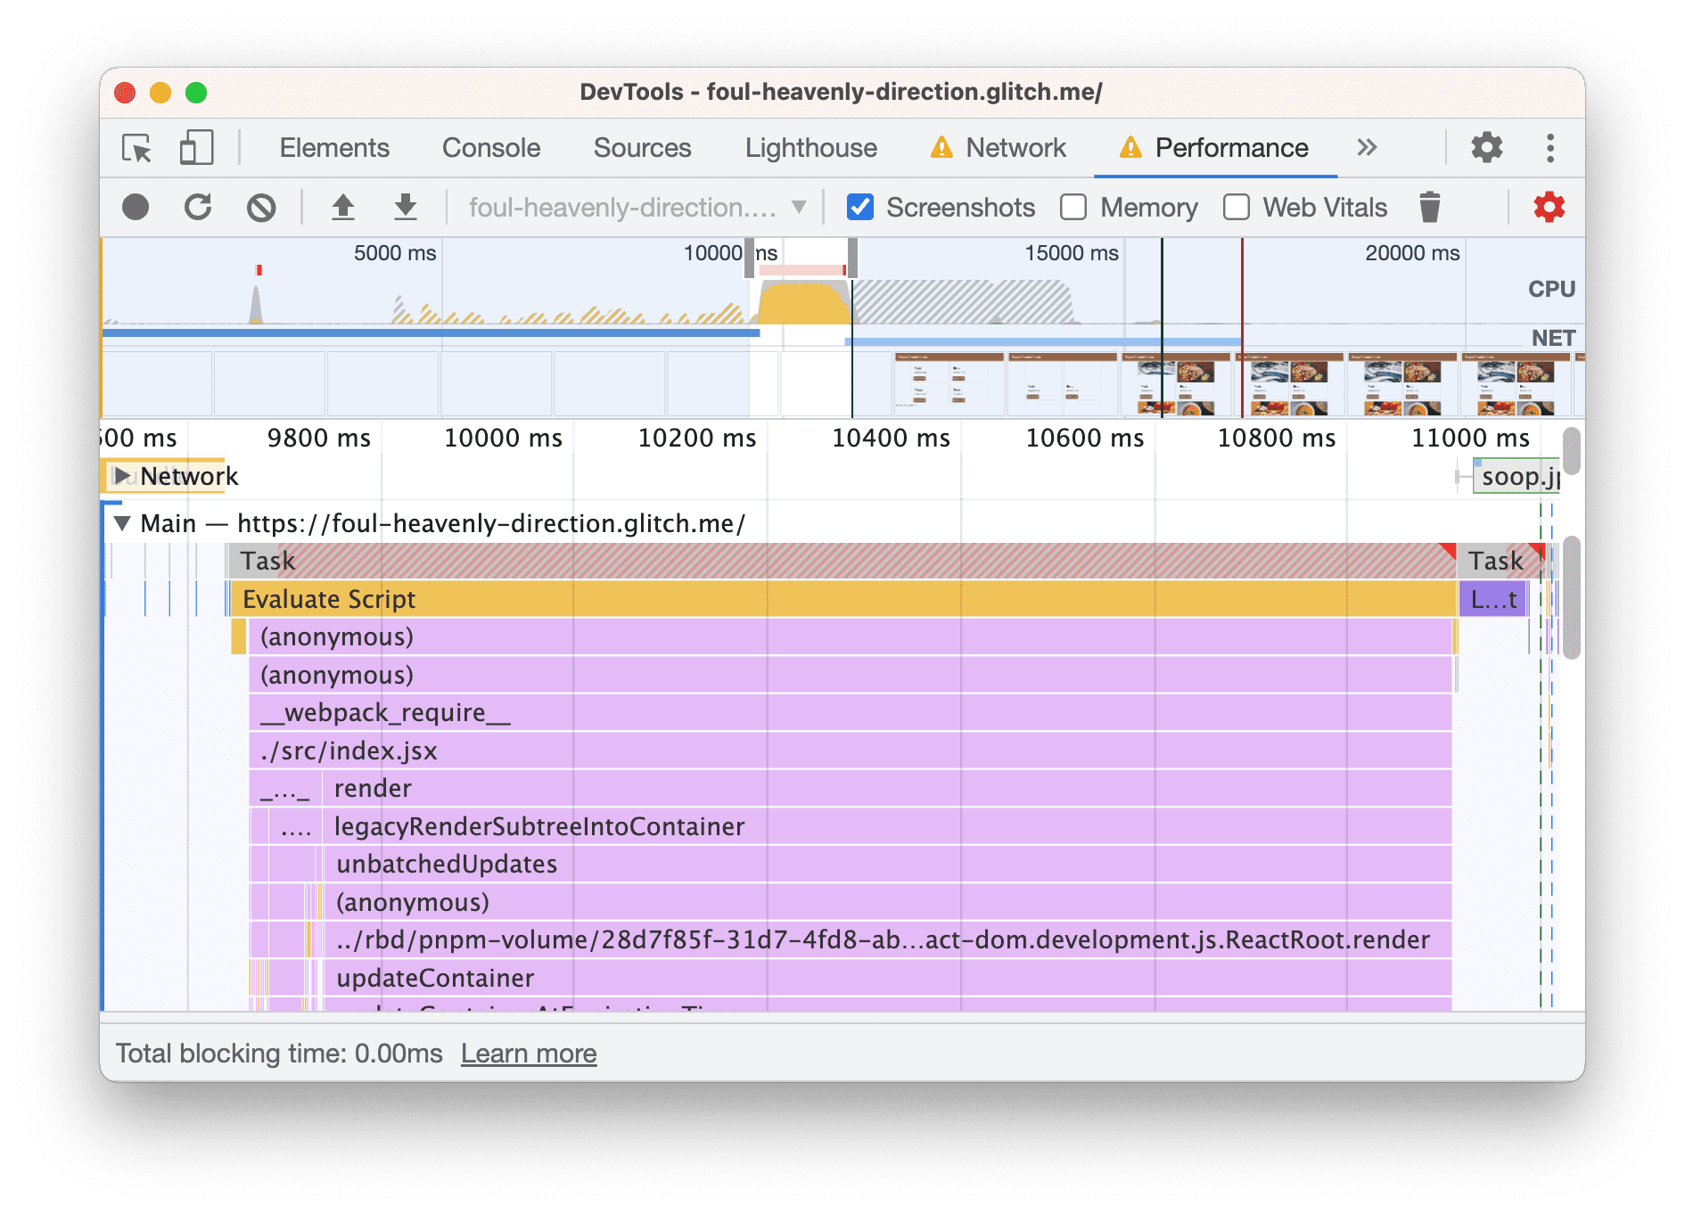Click the NET overview label

tap(1553, 338)
